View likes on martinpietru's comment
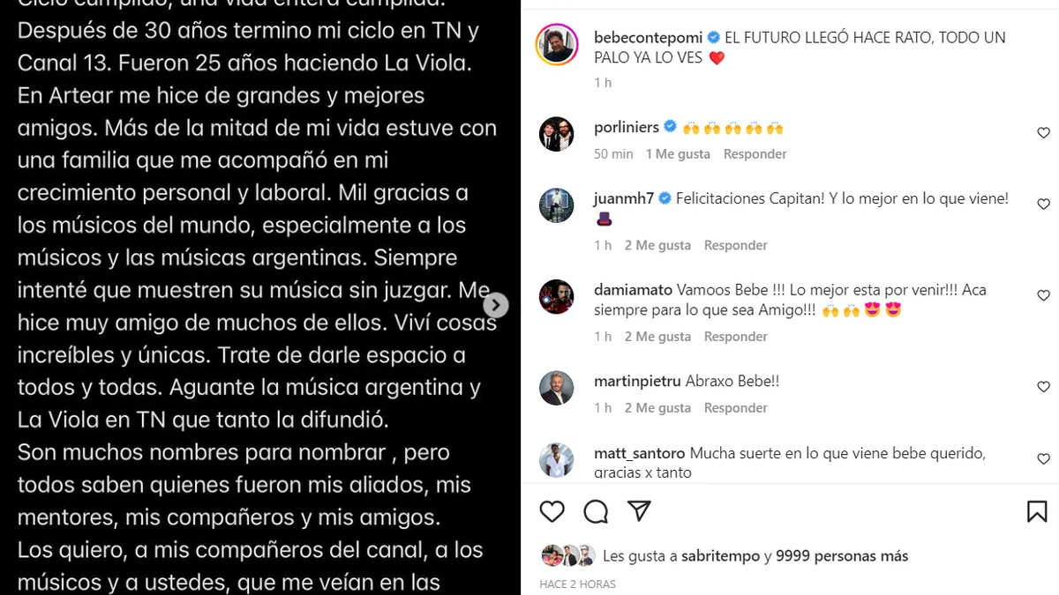 point(657,408)
